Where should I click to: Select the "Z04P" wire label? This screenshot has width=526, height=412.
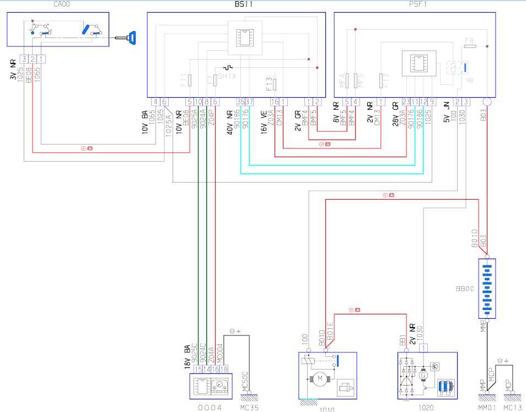211,118
